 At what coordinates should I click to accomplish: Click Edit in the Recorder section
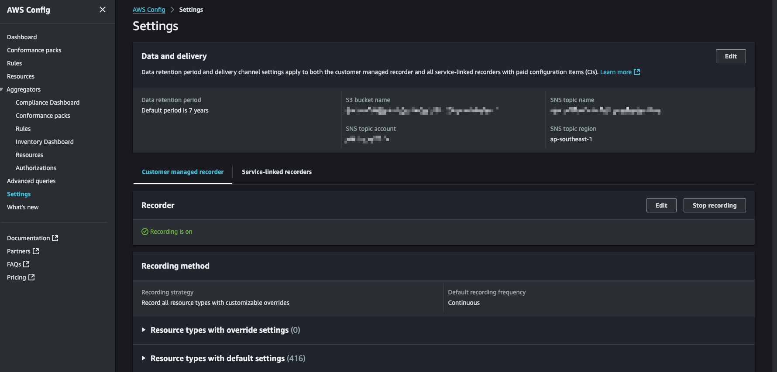[661, 205]
